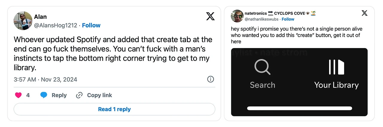The image size is (383, 127).
Task: Click Alan's profile avatar
Action: [23, 21]
